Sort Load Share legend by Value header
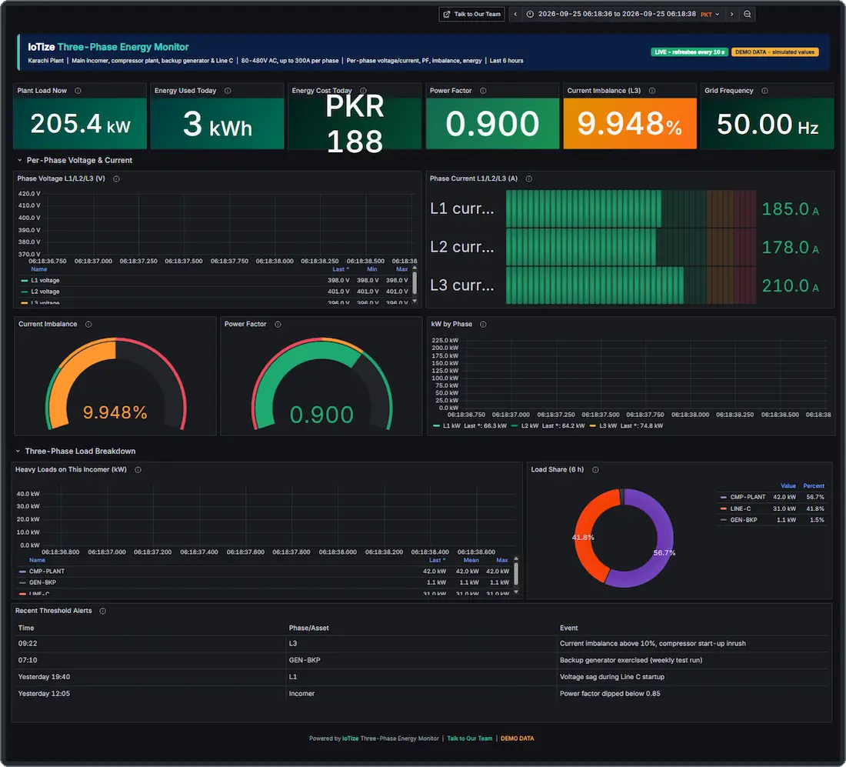The height and width of the screenshot is (767, 846). [788, 485]
